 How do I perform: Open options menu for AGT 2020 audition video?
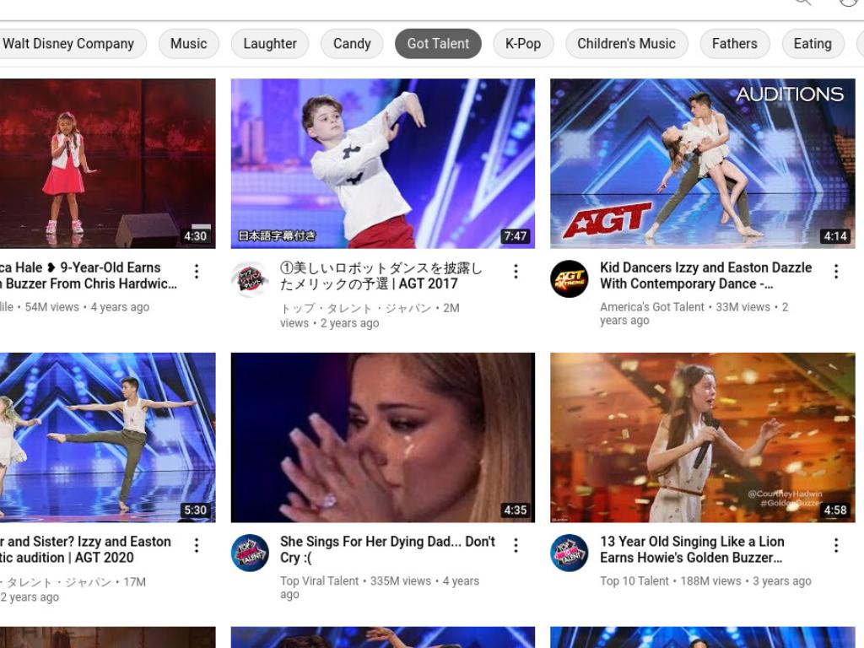[197, 546]
